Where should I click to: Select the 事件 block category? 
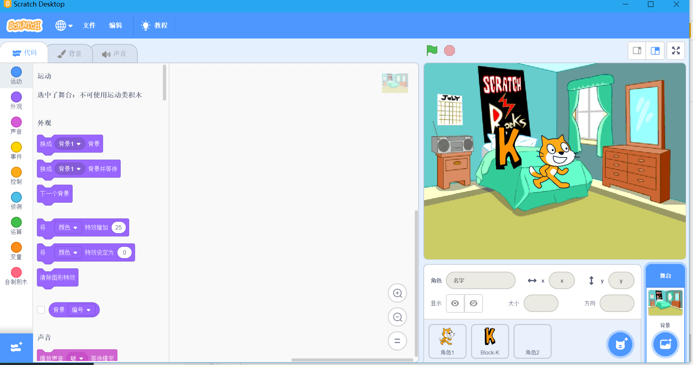pyautogui.click(x=16, y=151)
